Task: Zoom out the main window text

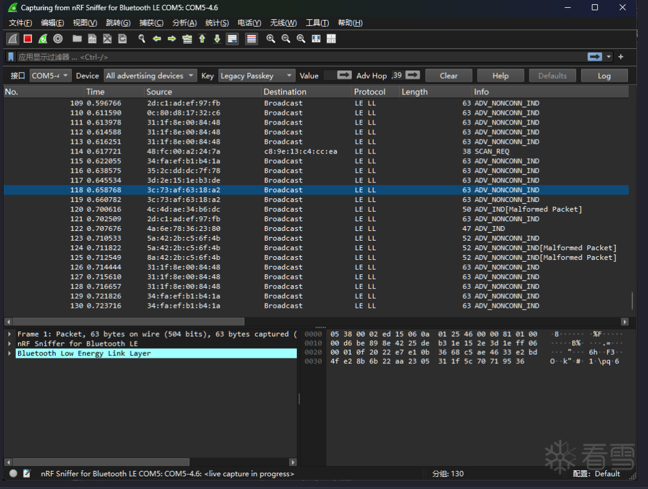Action: (x=285, y=39)
